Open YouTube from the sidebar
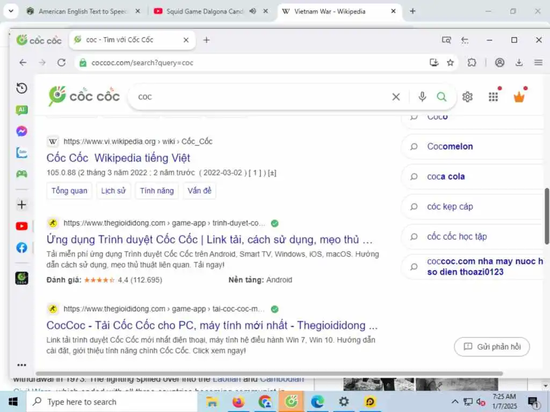 (21, 226)
